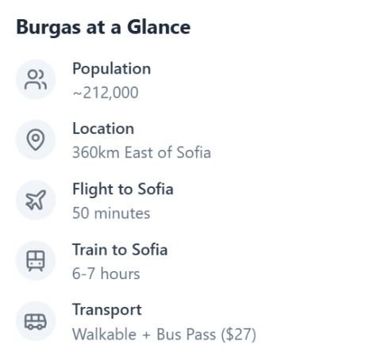Click the Population label
This screenshot has width=388, height=360.
coord(112,69)
